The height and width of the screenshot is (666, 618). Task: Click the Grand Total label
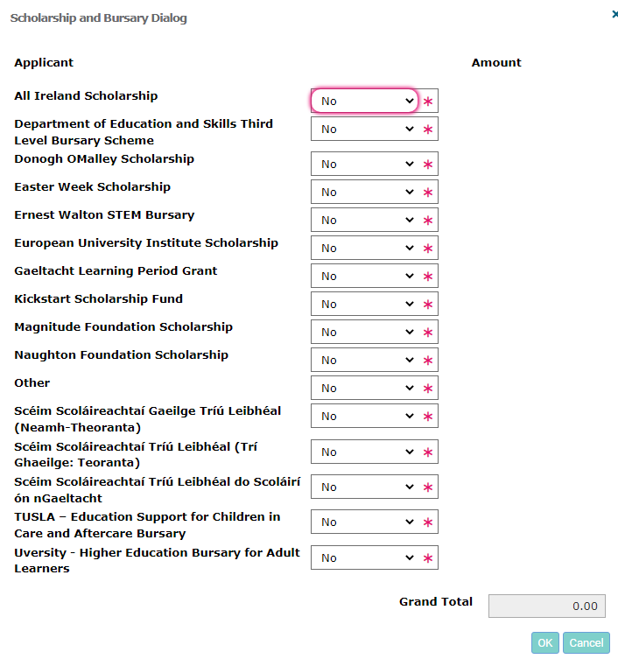click(436, 602)
